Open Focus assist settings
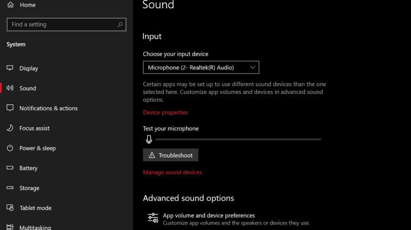The width and height of the screenshot is (411, 230). [34, 128]
